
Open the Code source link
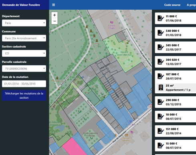[172, 5]
